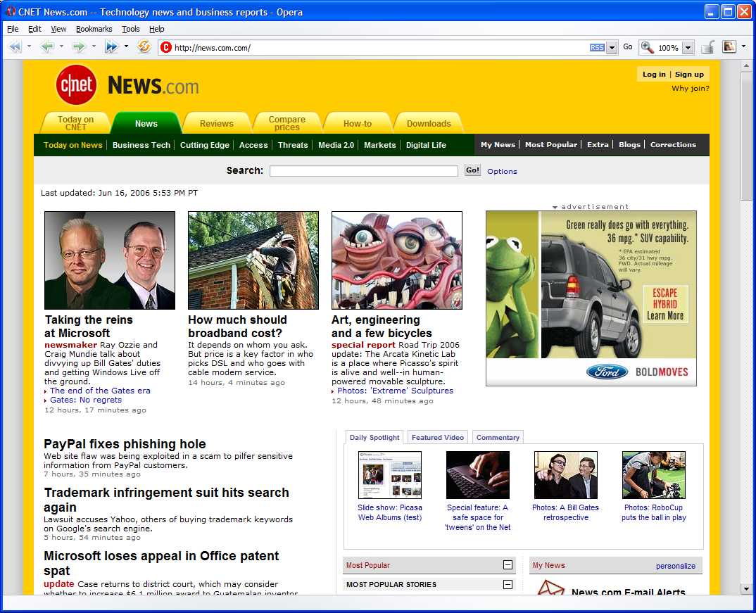Click the URL address field

(x=380, y=48)
